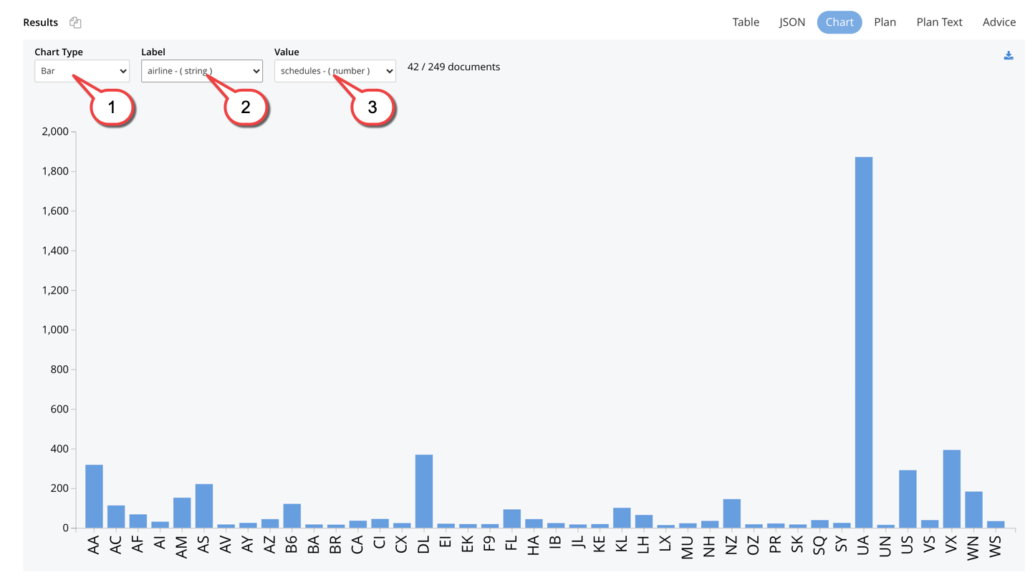Image resolution: width=1035 pixels, height=580 pixels.
Task: Click the download chart icon
Action: point(1008,54)
